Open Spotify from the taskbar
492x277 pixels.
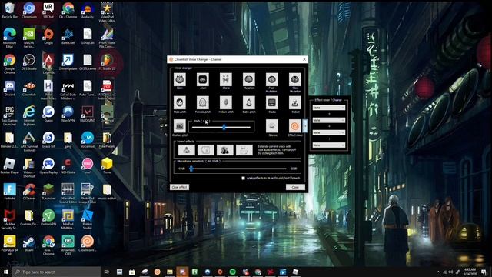tap(232, 272)
